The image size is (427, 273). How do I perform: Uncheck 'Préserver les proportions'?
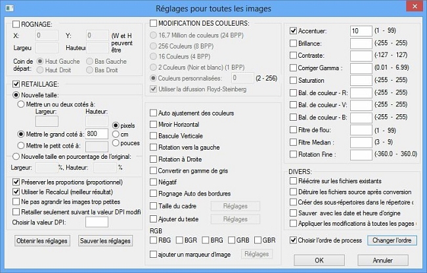click(16, 182)
